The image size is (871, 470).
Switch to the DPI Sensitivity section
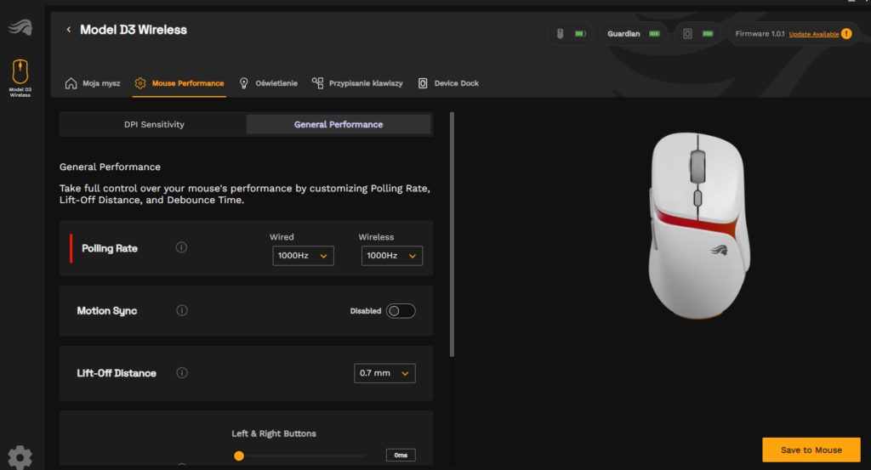pyautogui.click(x=154, y=124)
